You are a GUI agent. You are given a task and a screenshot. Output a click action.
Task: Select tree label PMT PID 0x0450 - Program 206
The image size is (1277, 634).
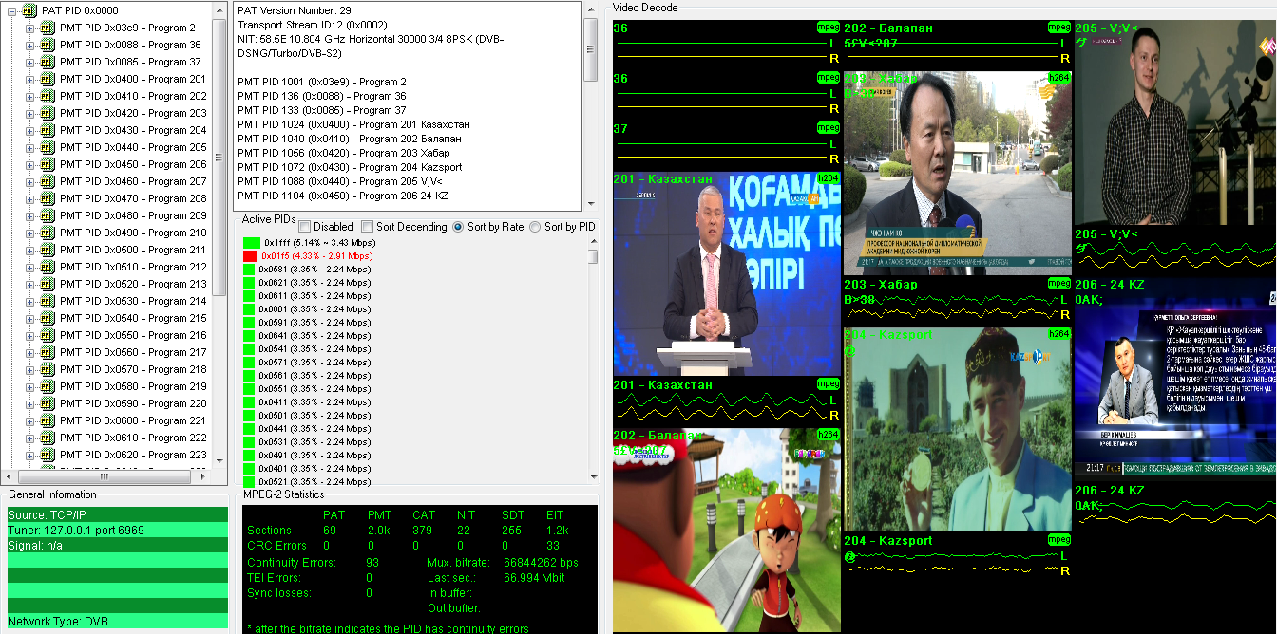coord(133,164)
